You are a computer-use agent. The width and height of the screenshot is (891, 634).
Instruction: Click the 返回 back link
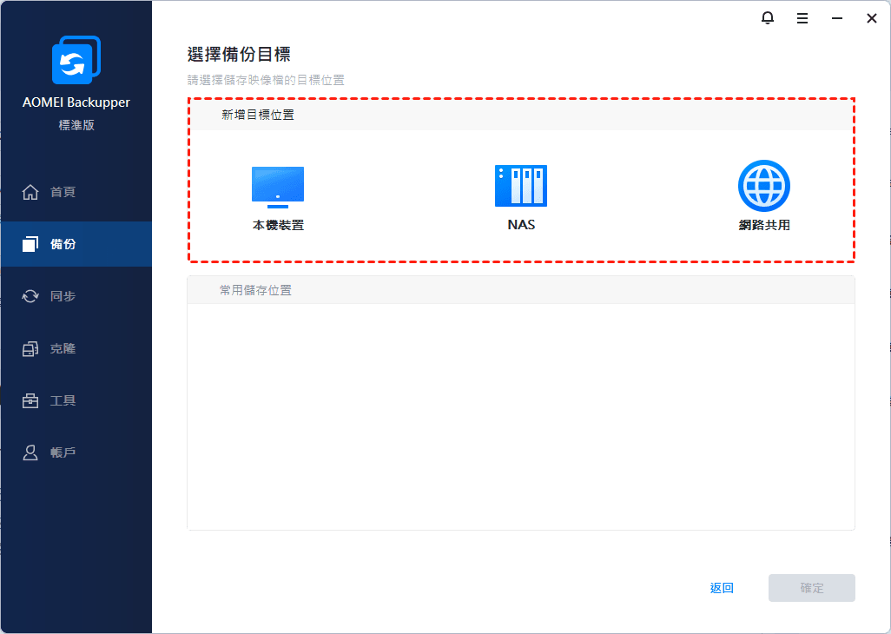tap(722, 588)
